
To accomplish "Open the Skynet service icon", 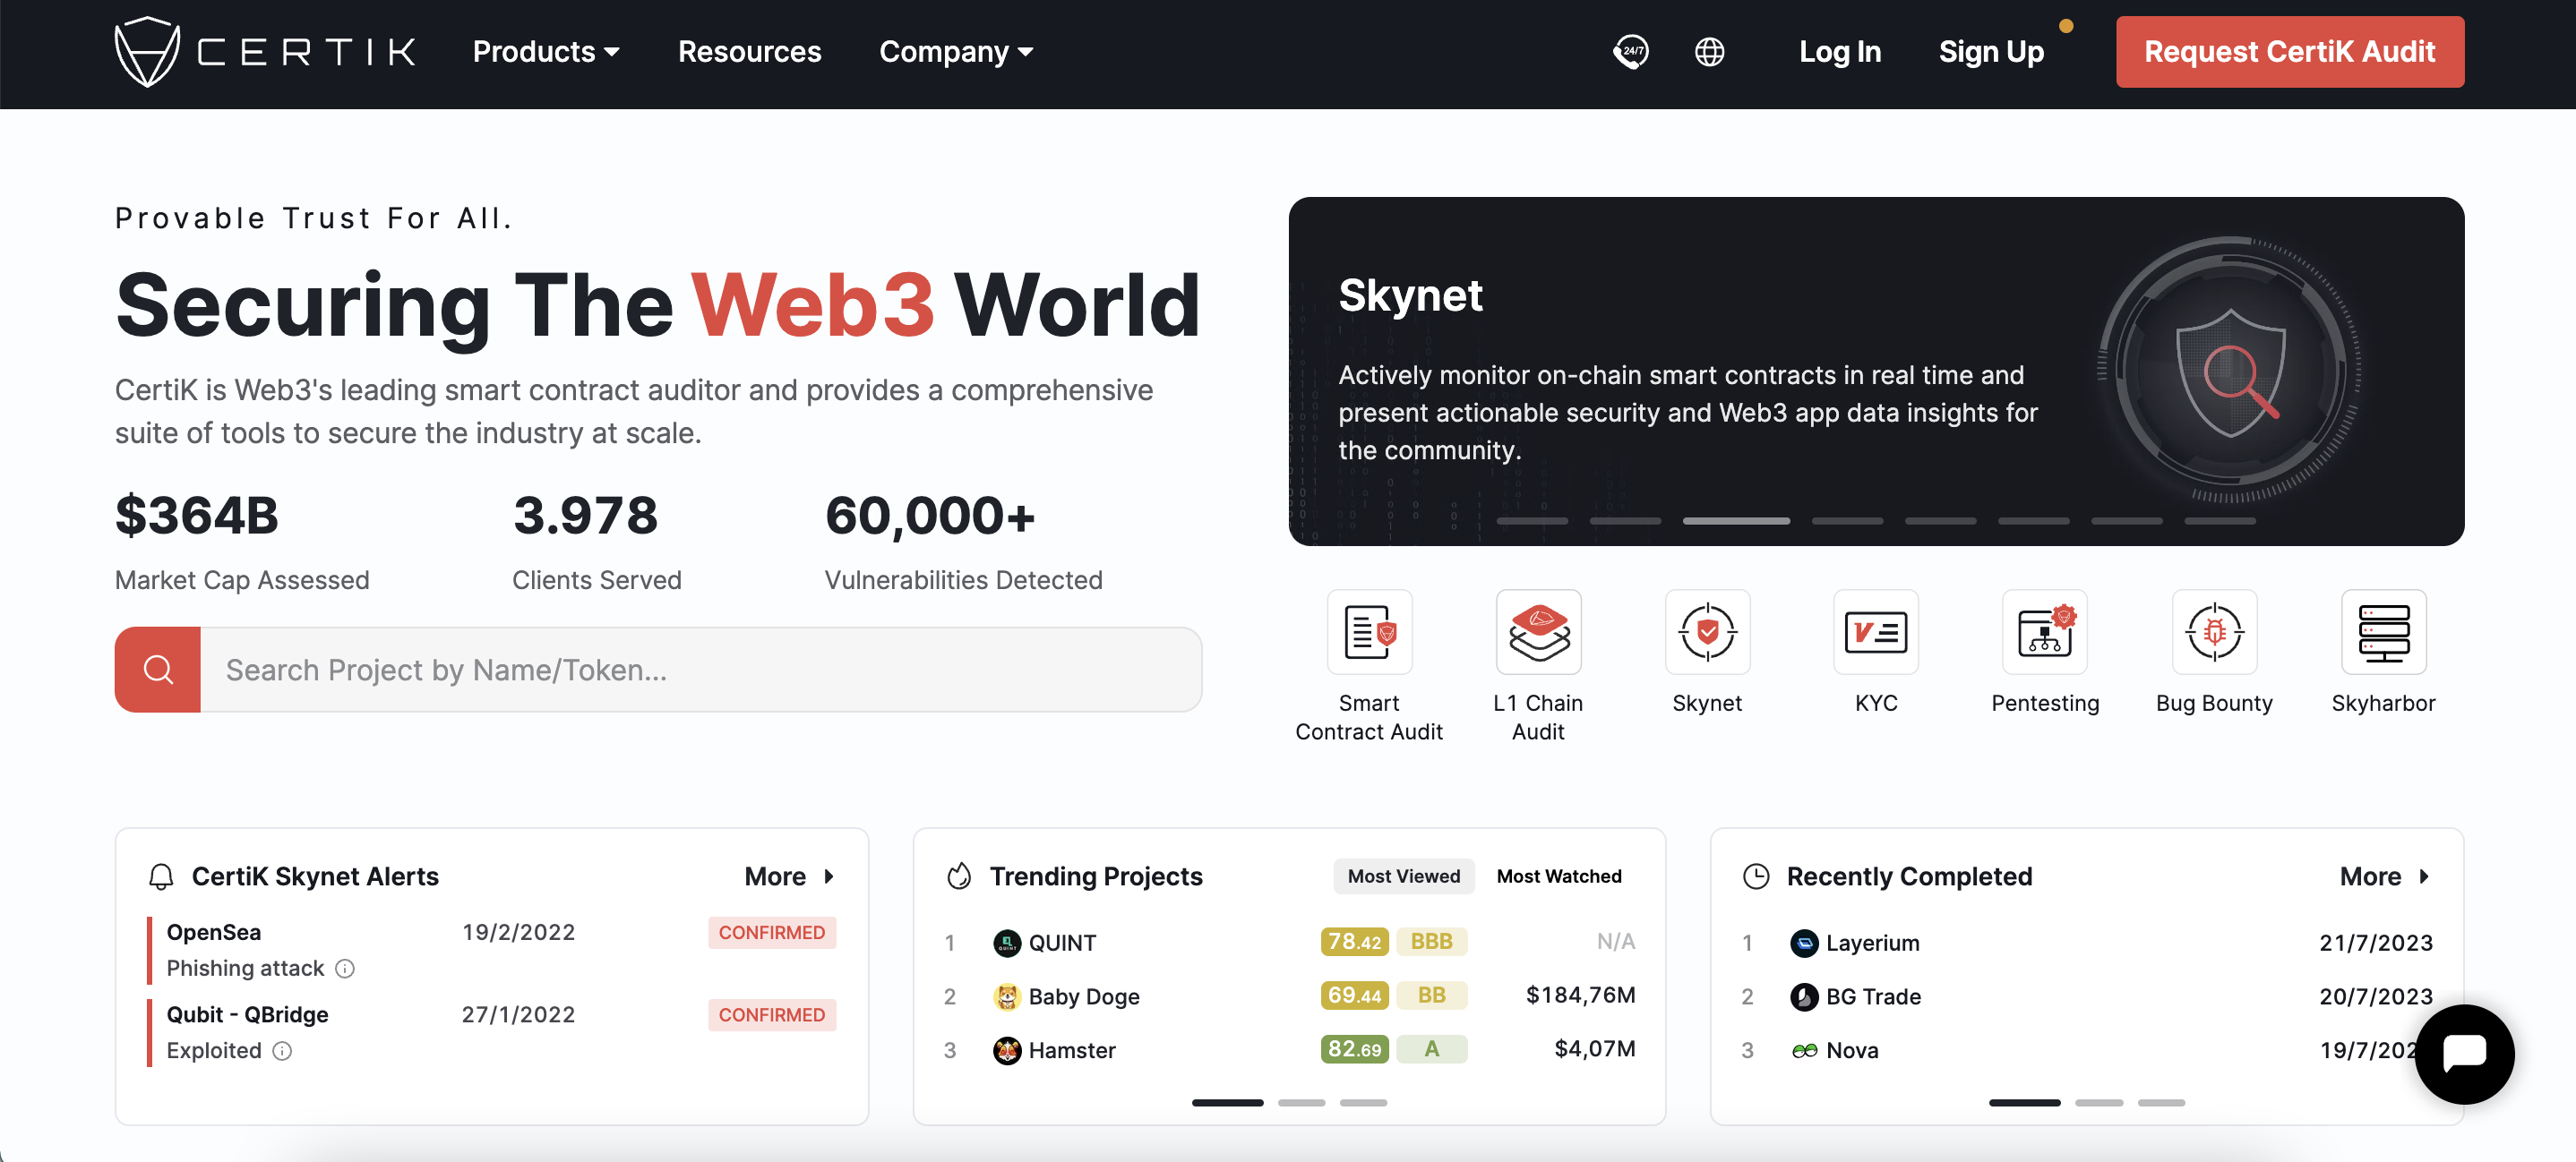I will [x=1707, y=632].
